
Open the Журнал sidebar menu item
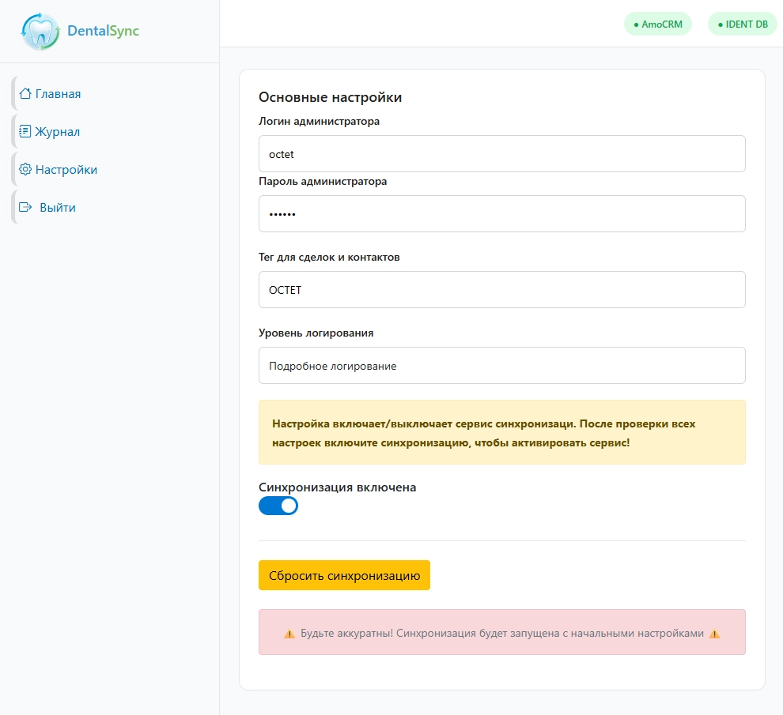(57, 131)
